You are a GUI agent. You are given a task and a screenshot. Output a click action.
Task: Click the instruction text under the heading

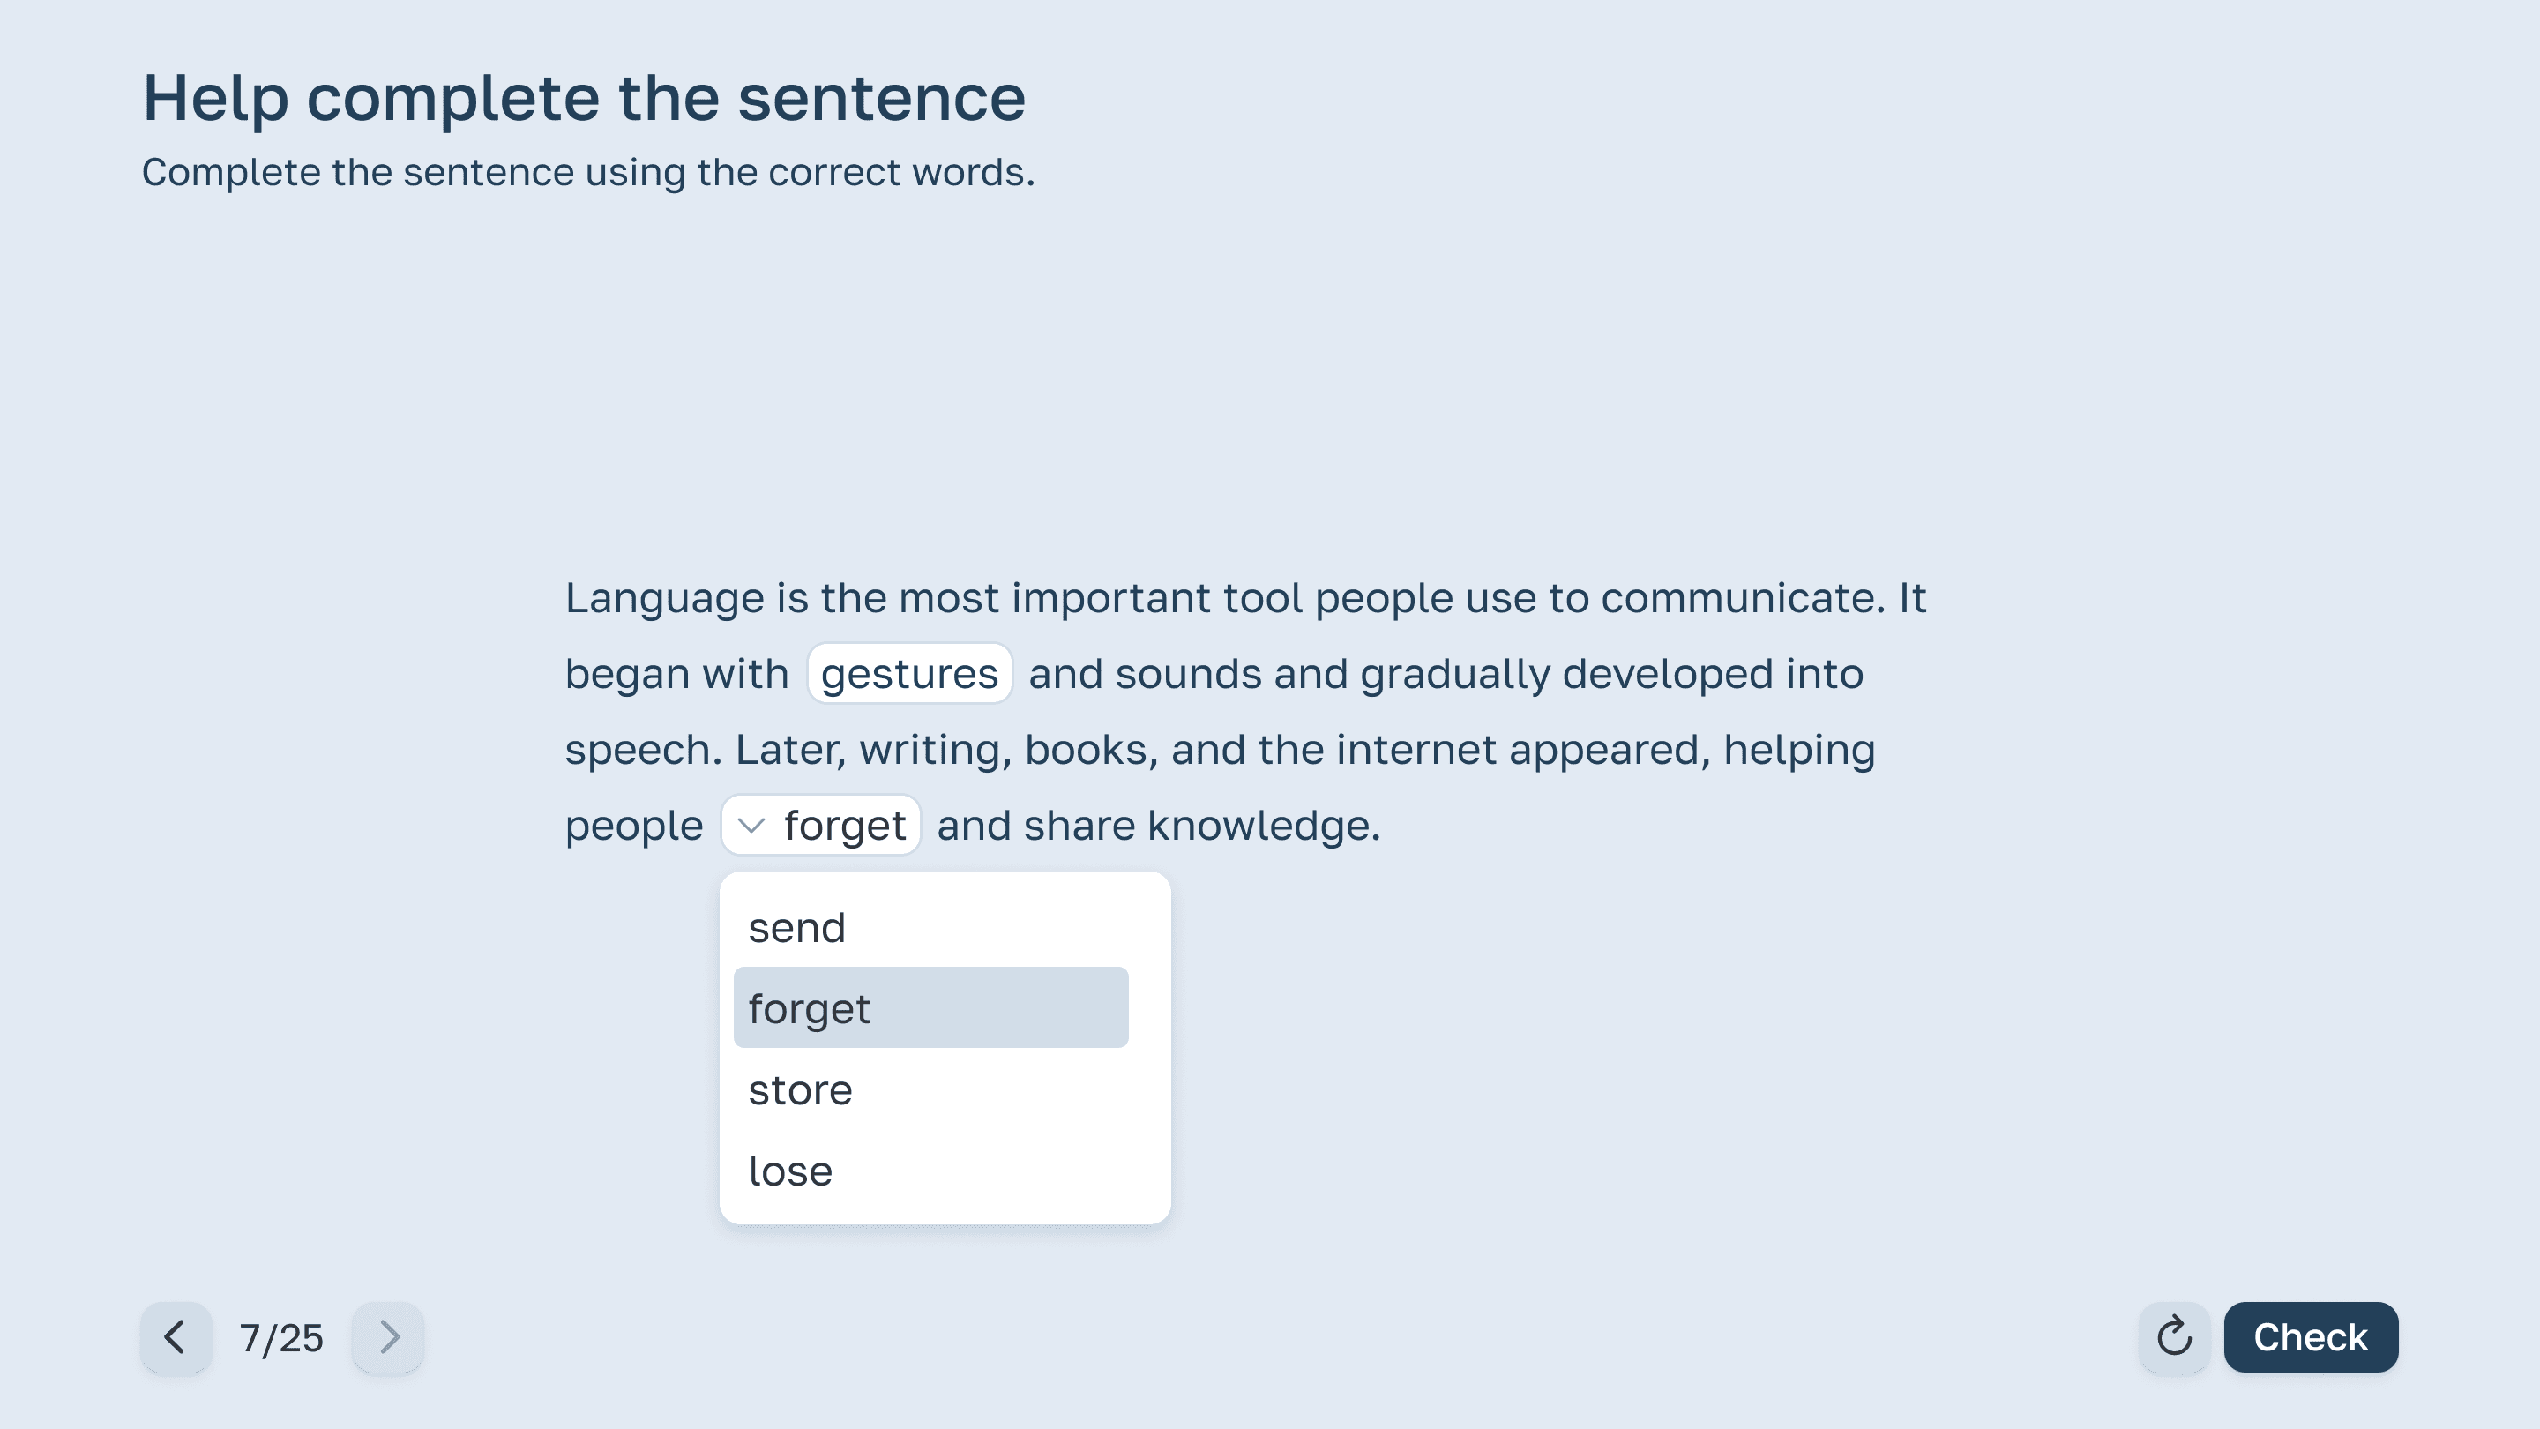[x=587, y=173]
